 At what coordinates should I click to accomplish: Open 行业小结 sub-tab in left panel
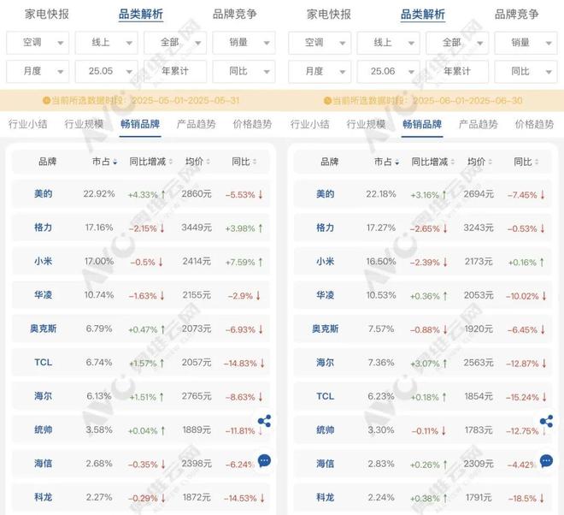28,124
